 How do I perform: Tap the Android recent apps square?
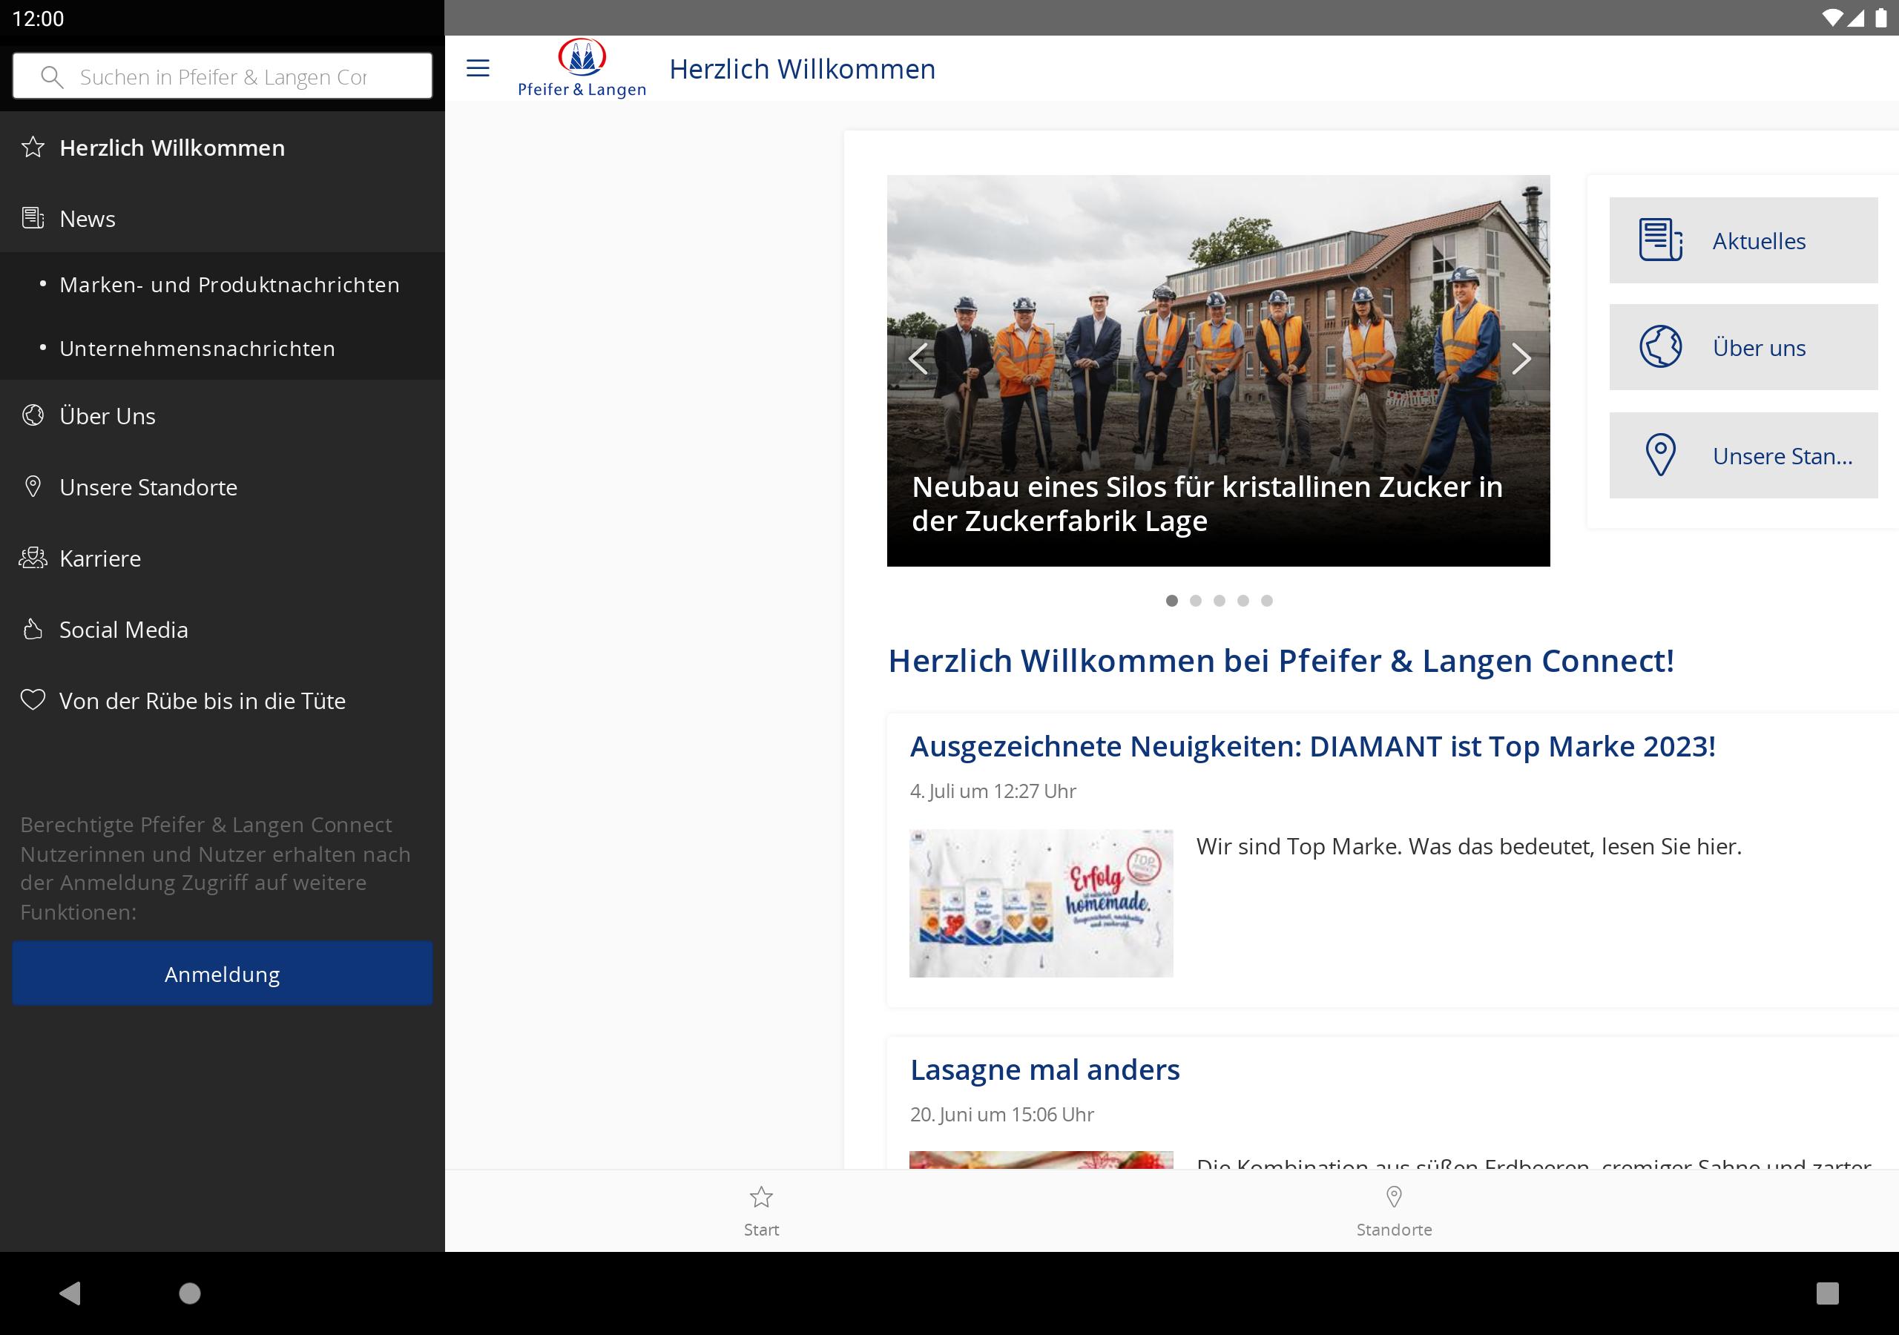tap(1827, 1293)
